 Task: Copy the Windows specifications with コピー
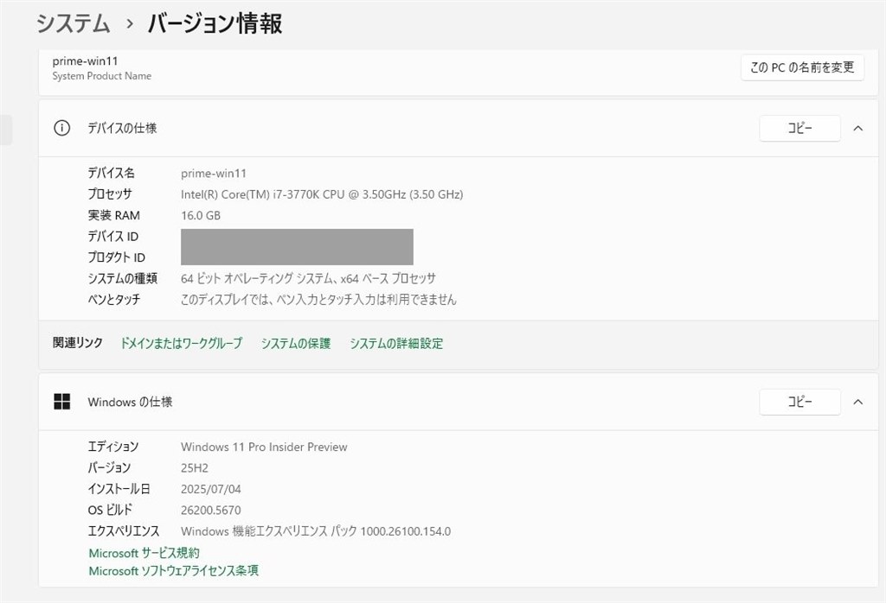[x=799, y=402]
